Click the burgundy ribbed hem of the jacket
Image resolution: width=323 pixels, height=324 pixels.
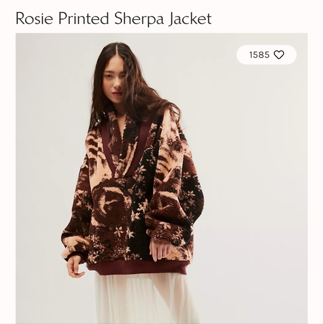coord(137,268)
